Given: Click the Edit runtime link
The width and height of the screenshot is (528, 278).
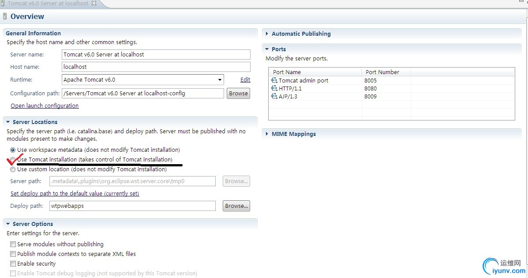Looking at the screenshot, I should pos(245,79).
